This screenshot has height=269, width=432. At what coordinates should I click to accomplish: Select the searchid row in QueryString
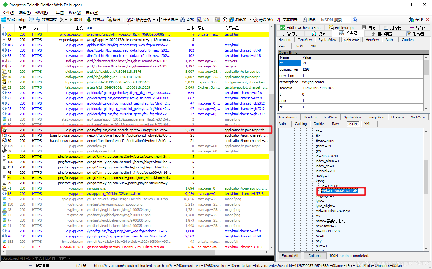tap(351, 88)
